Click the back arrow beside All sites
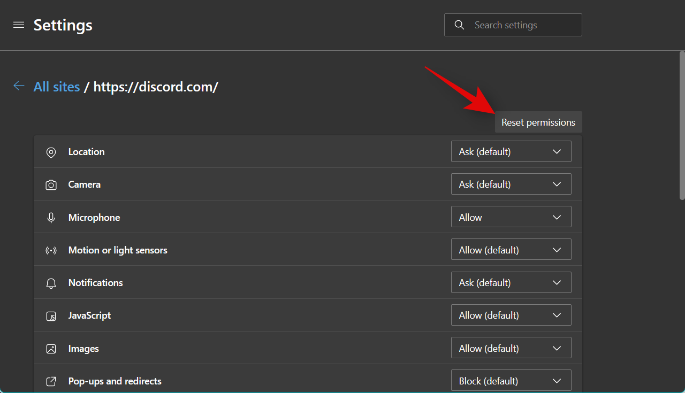The height and width of the screenshot is (393, 685). coord(19,86)
